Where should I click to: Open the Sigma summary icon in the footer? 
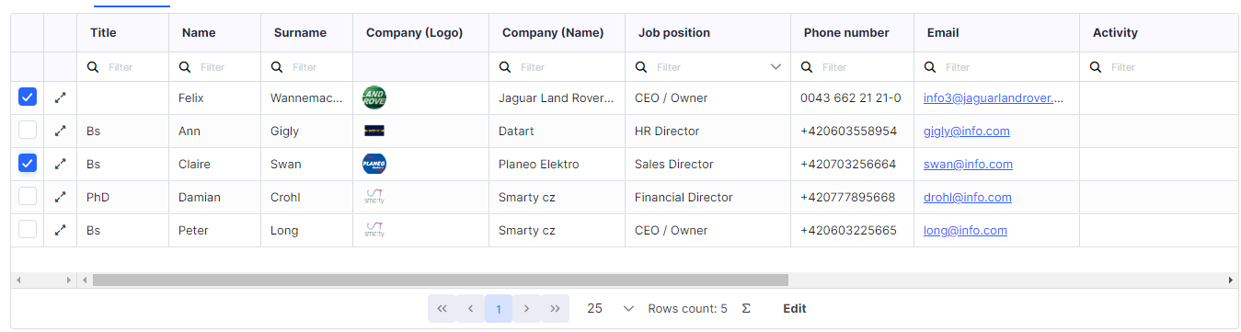point(746,308)
